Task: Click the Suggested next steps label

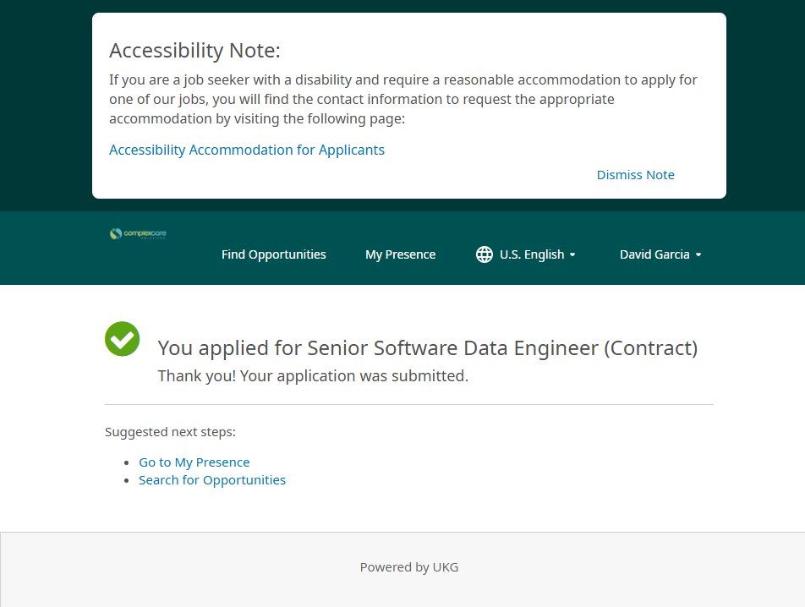Action: [x=170, y=432]
